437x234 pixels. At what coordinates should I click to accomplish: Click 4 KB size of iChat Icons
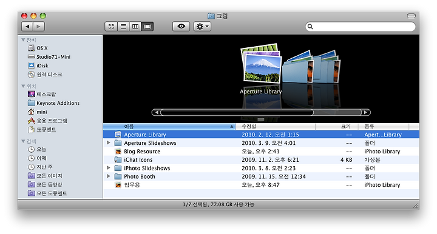coord(346,160)
